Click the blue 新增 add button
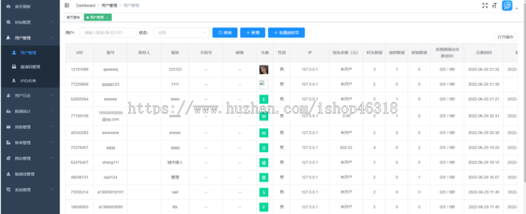The image size is (526, 214). (252, 33)
